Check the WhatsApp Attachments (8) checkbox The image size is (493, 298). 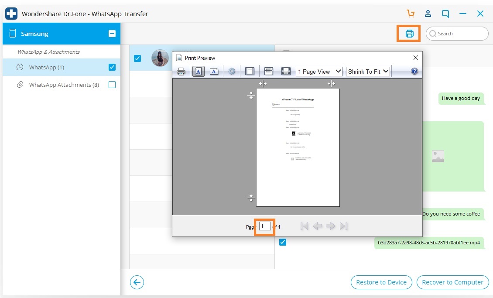(112, 85)
